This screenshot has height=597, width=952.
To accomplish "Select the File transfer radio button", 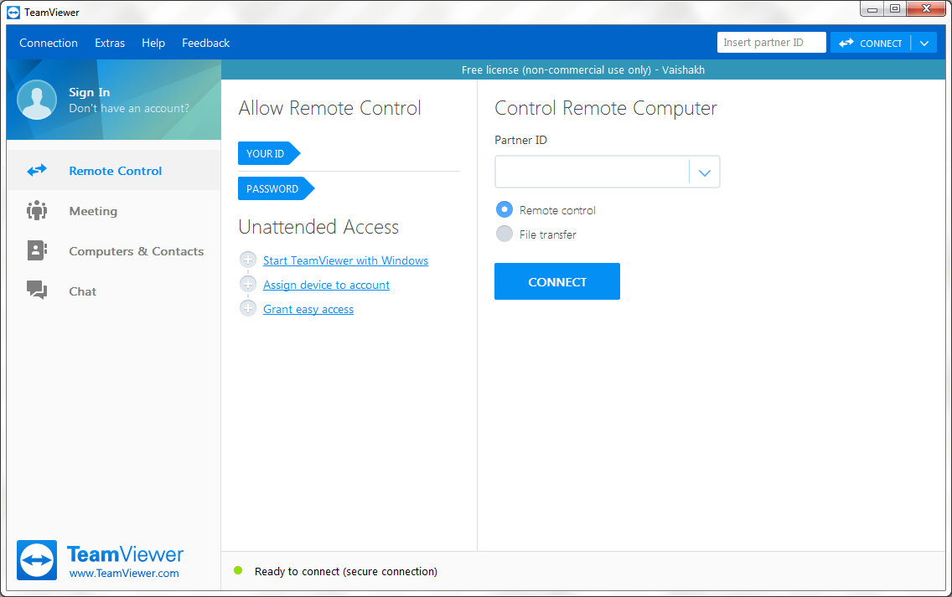I will coord(504,234).
